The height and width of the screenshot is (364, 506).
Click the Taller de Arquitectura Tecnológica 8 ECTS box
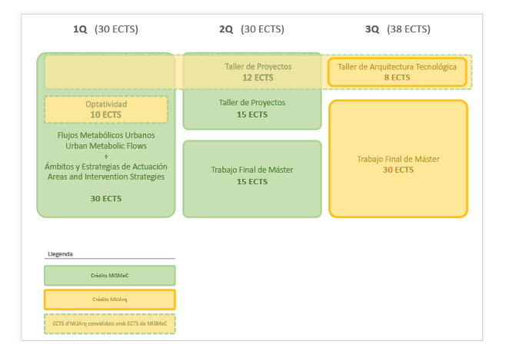click(397, 71)
